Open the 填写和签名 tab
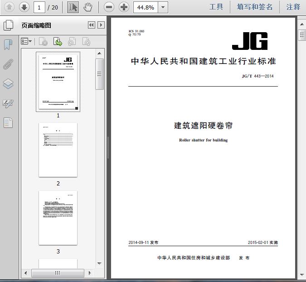This screenshot has height=282, width=306. (255, 7)
